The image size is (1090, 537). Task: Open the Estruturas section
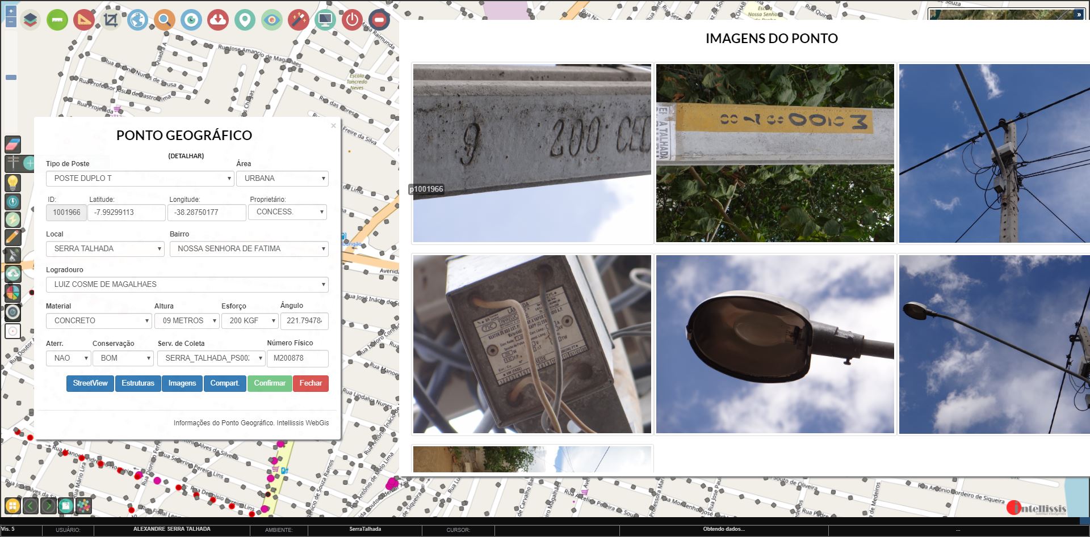tap(138, 383)
